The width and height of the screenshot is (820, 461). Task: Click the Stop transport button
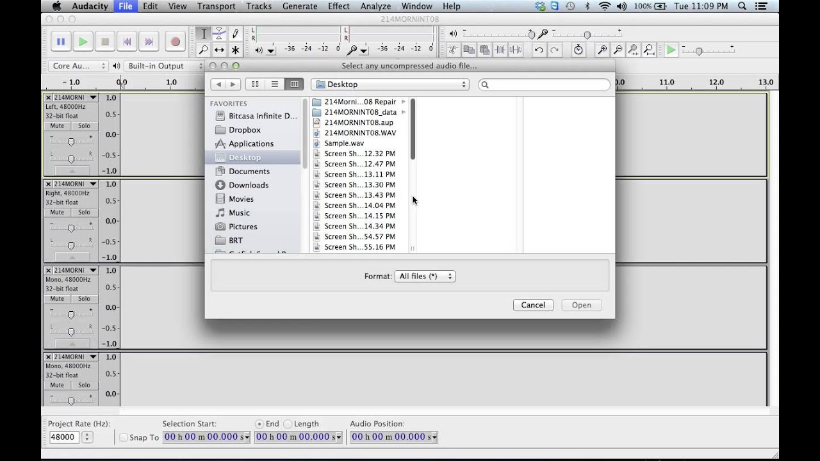click(105, 42)
